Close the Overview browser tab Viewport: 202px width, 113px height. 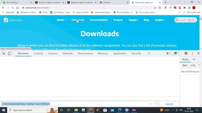(x=128, y=3)
